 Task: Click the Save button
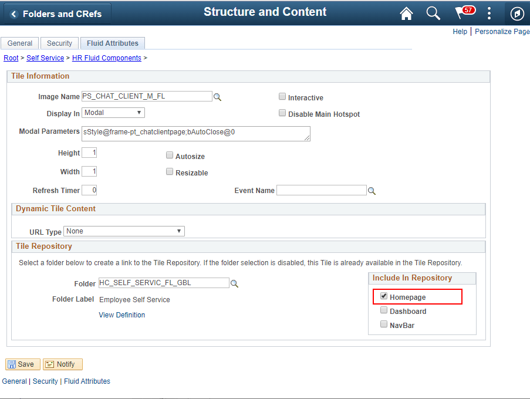(23, 364)
